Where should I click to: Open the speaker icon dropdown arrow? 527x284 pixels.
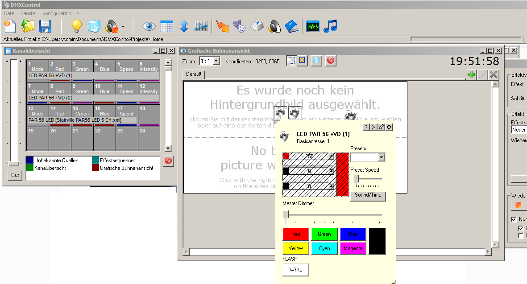tap(123, 27)
